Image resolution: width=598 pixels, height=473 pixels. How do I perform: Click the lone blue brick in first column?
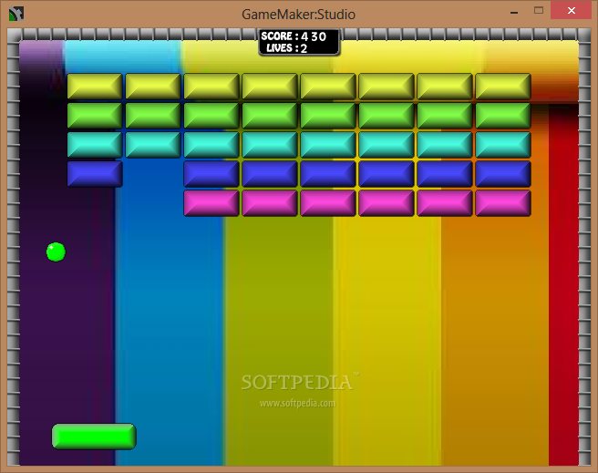point(95,174)
